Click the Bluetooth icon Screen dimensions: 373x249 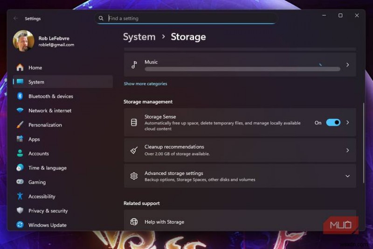pyautogui.click(x=20, y=96)
